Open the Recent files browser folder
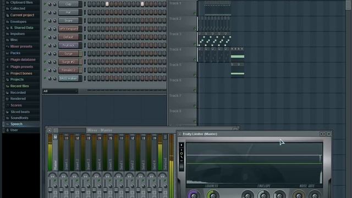The width and height of the screenshot is (352, 198). pos(19,86)
